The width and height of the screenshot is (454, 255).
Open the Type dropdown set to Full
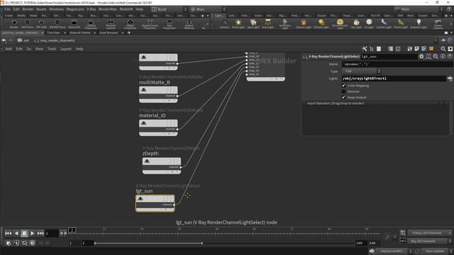pos(361,71)
